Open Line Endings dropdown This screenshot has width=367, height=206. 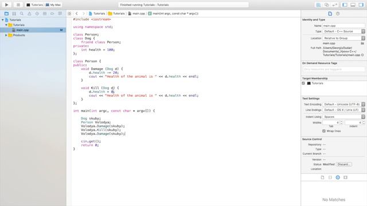point(343,110)
